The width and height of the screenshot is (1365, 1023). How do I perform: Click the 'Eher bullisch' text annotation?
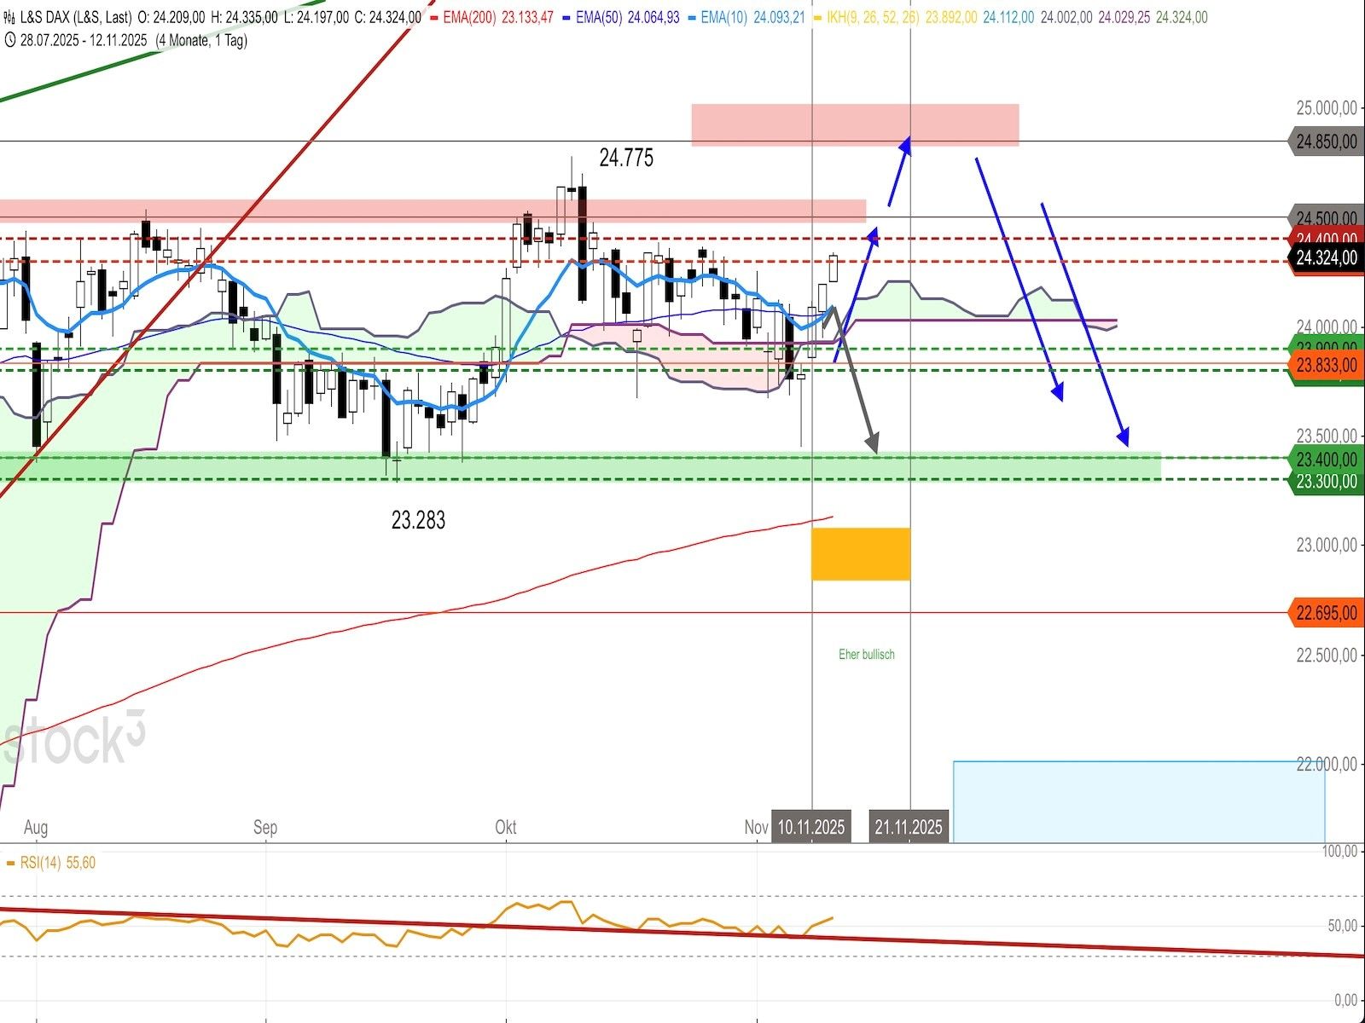click(x=867, y=654)
